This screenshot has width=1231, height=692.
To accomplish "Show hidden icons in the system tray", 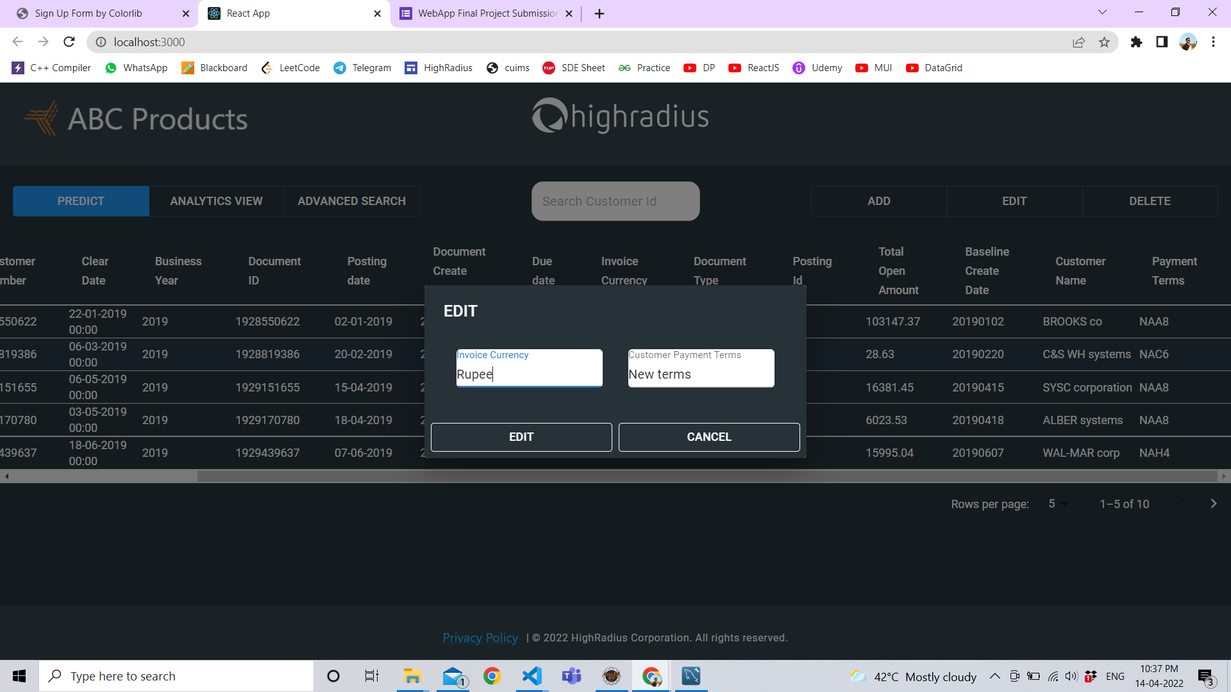I will [x=995, y=676].
